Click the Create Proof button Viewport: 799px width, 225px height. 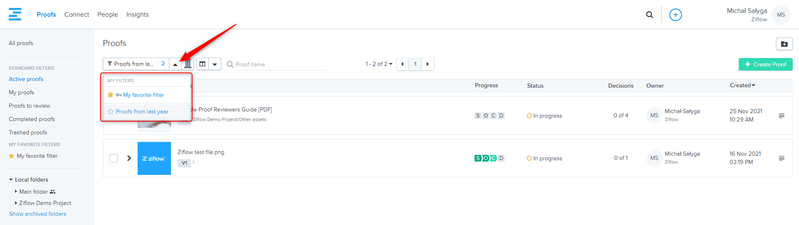[765, 64]
